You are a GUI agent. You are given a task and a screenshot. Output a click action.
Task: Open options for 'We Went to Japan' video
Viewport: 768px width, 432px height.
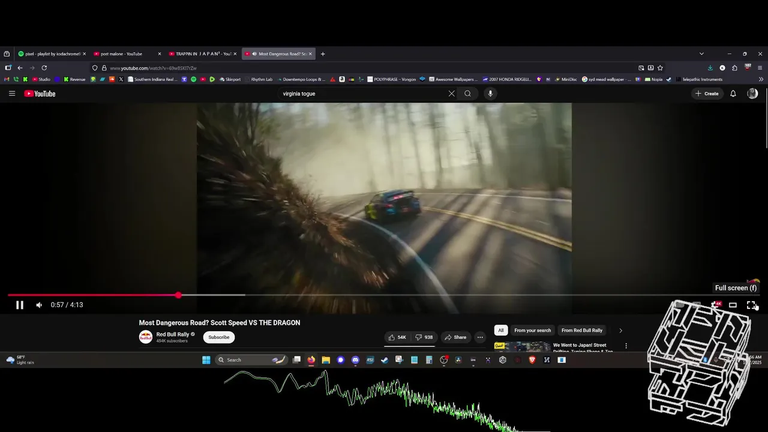pos(626,346)
